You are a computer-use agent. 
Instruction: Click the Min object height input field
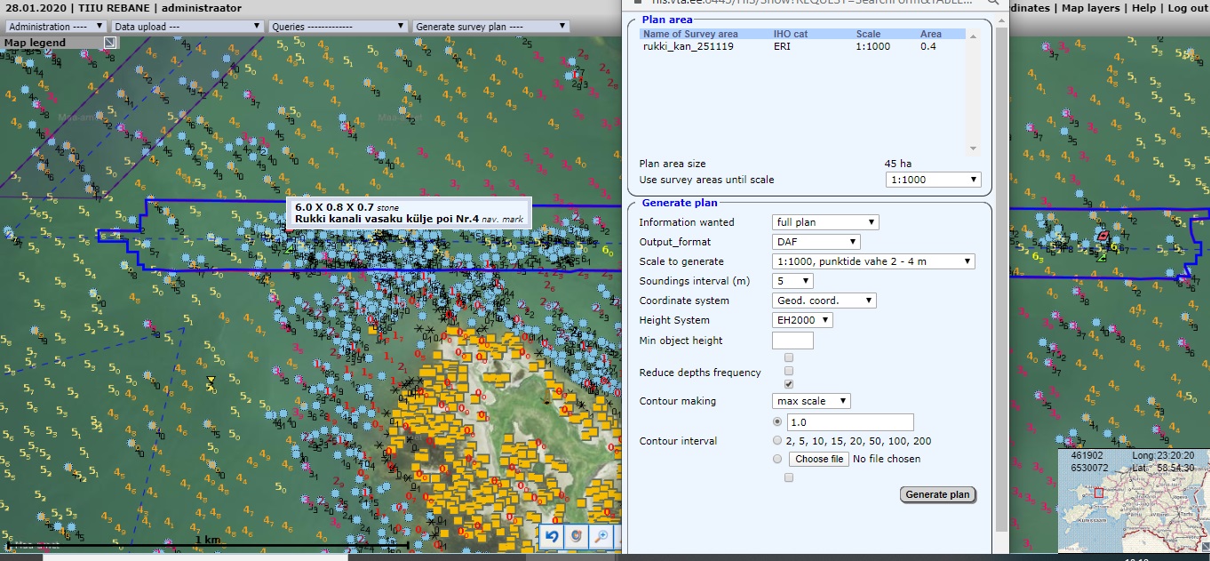[x=792, y=341]
